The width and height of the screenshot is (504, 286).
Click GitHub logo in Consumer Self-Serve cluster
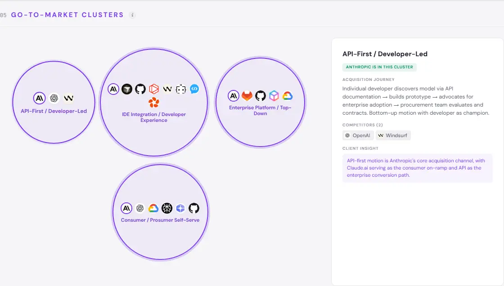click(194, 208)
